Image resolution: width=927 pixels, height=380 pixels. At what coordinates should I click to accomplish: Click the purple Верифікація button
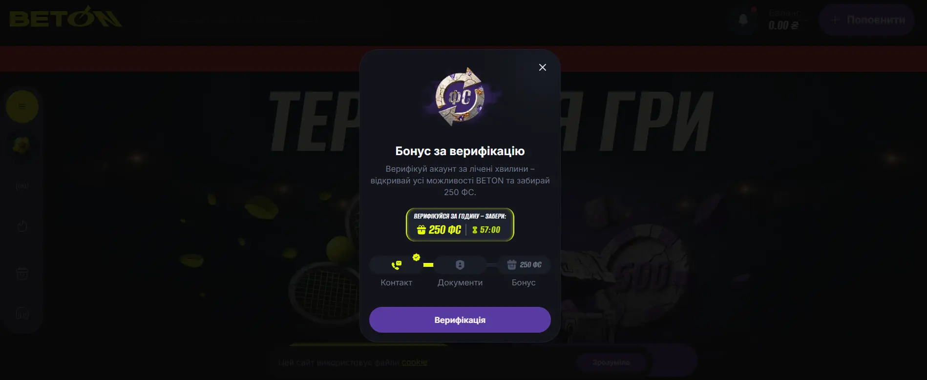(460, 320)
